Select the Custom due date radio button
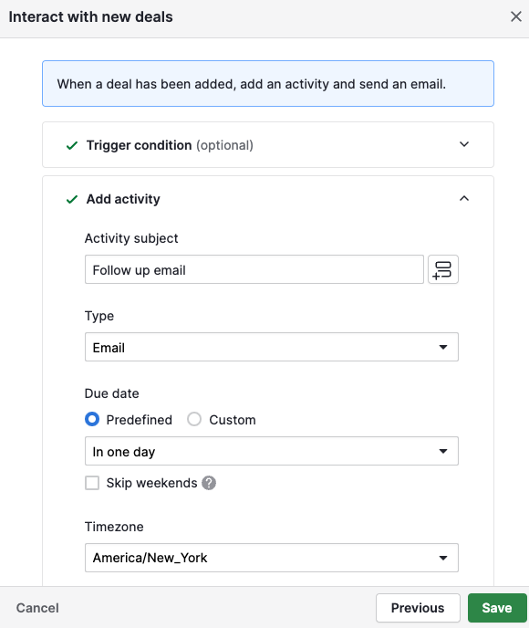The image size is (529, 628). [x=194, y=419]
